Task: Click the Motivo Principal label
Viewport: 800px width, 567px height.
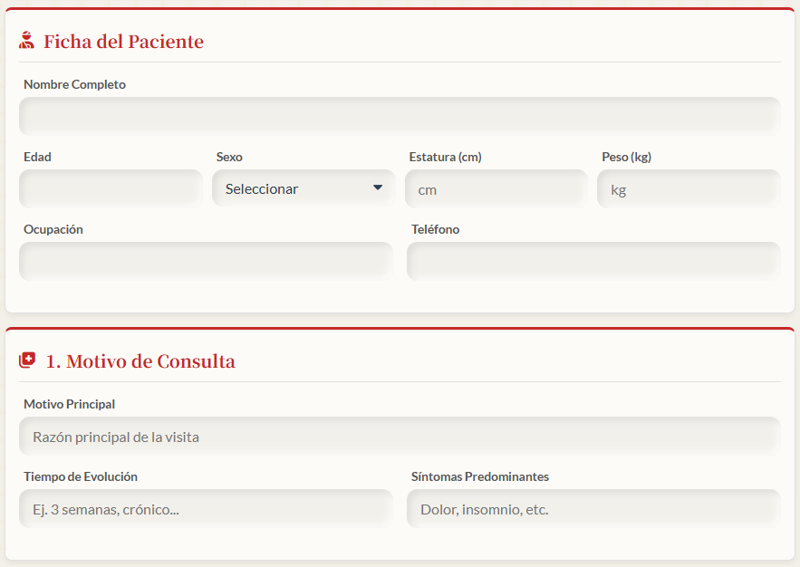Action: [69, 404]
